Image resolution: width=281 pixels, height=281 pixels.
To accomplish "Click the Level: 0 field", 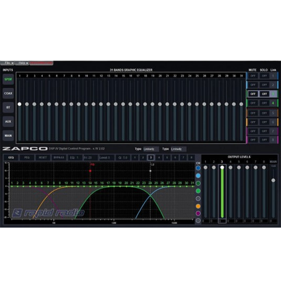I will pyautogui.click(x=106, y=157).
